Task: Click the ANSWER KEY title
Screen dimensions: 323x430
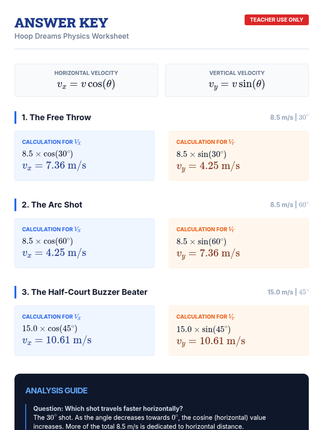Action: (x=61, y=23)
